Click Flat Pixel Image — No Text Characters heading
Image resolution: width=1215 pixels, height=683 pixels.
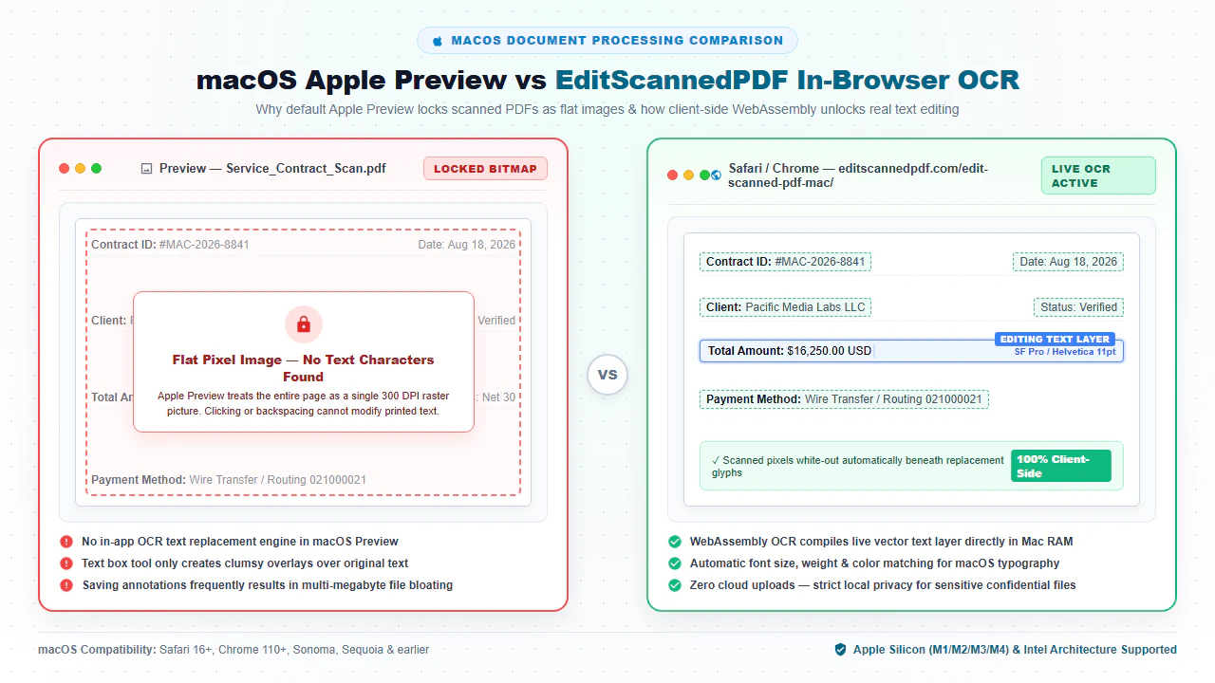[x=304, y=368]
